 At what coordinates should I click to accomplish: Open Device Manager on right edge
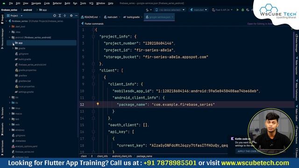point(297,43)
